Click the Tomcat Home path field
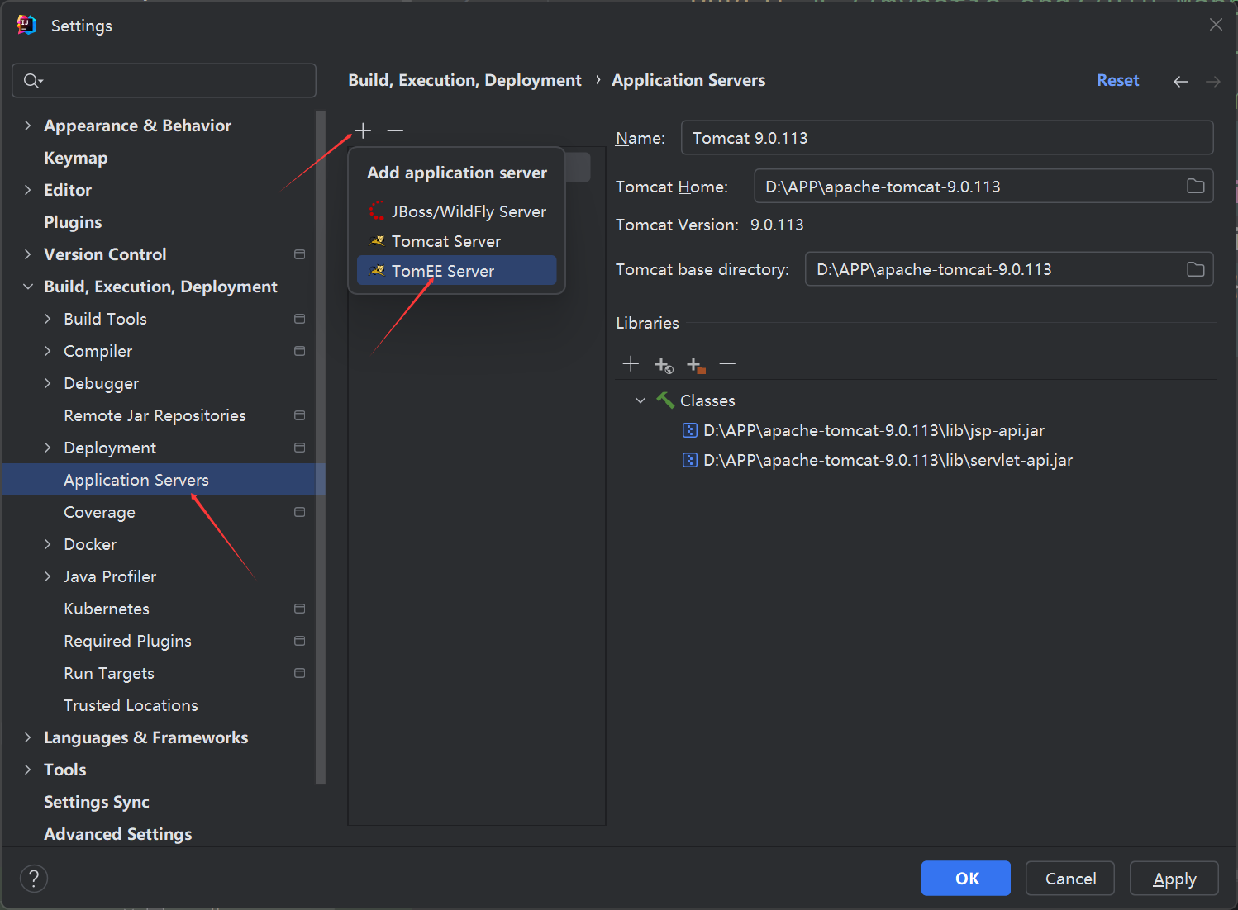The height and width of the screenshot is (910, 1238). coord(983,187)
